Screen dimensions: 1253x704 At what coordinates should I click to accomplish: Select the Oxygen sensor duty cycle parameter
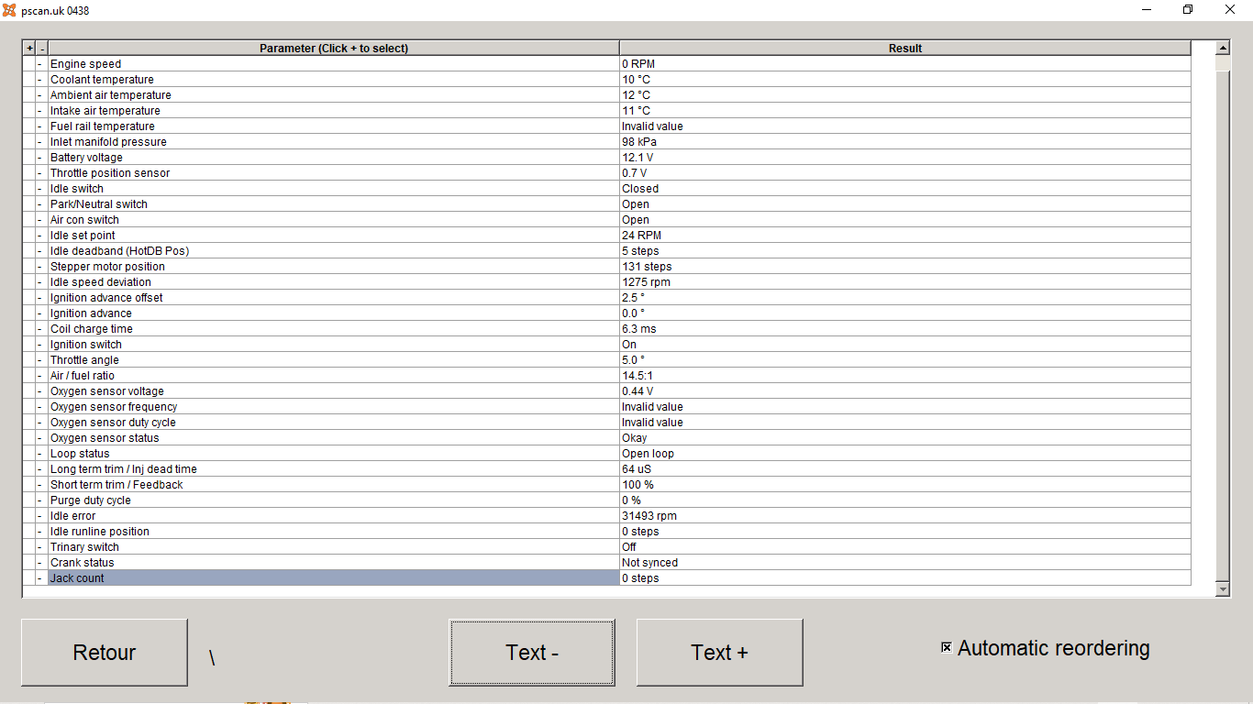point(334,423)
